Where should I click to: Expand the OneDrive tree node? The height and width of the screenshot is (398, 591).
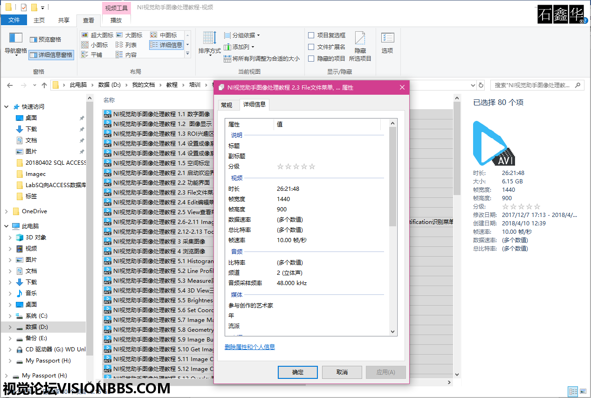pyautogui.click(x=6, y=211)
